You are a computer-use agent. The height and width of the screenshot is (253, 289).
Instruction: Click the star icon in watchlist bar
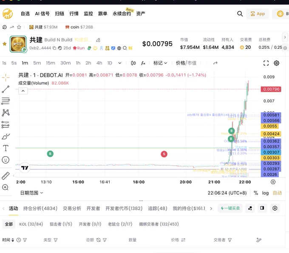click(19, 27)
